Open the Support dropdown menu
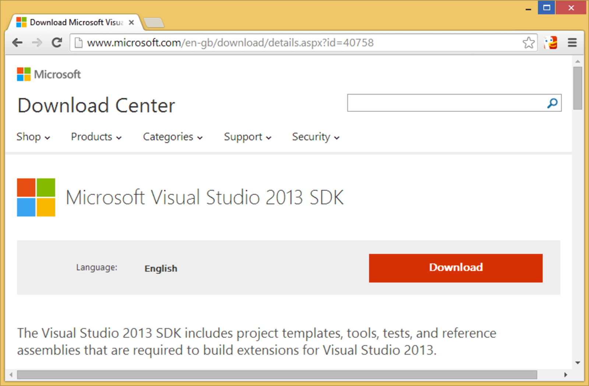The height and width of the screenshot is (386, 589). (247, 137)
